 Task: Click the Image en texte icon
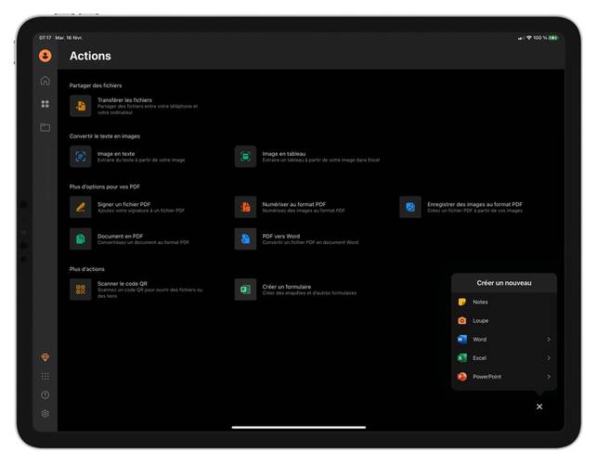coord(81,157)
